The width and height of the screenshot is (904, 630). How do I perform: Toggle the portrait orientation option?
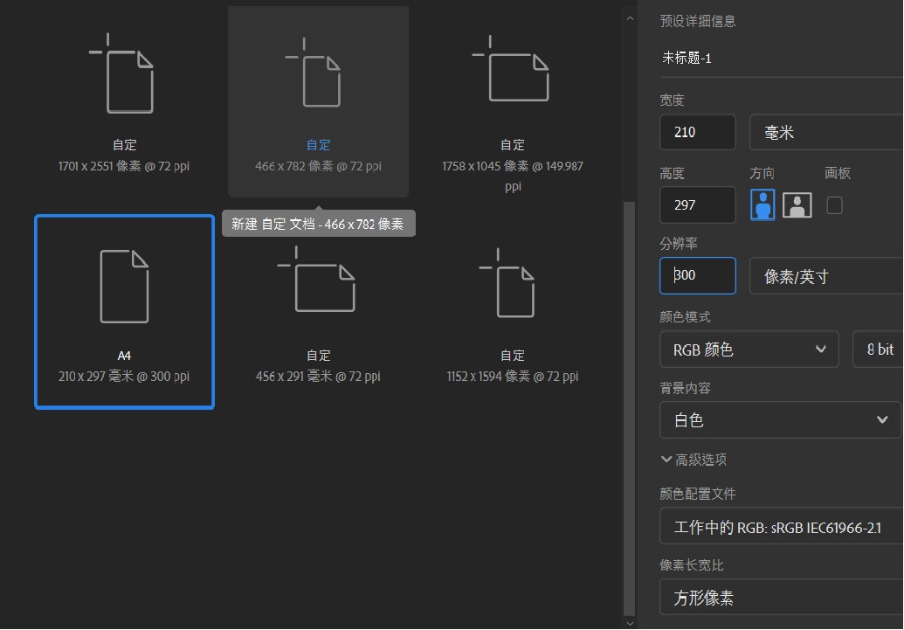click(x=762, y=204)
